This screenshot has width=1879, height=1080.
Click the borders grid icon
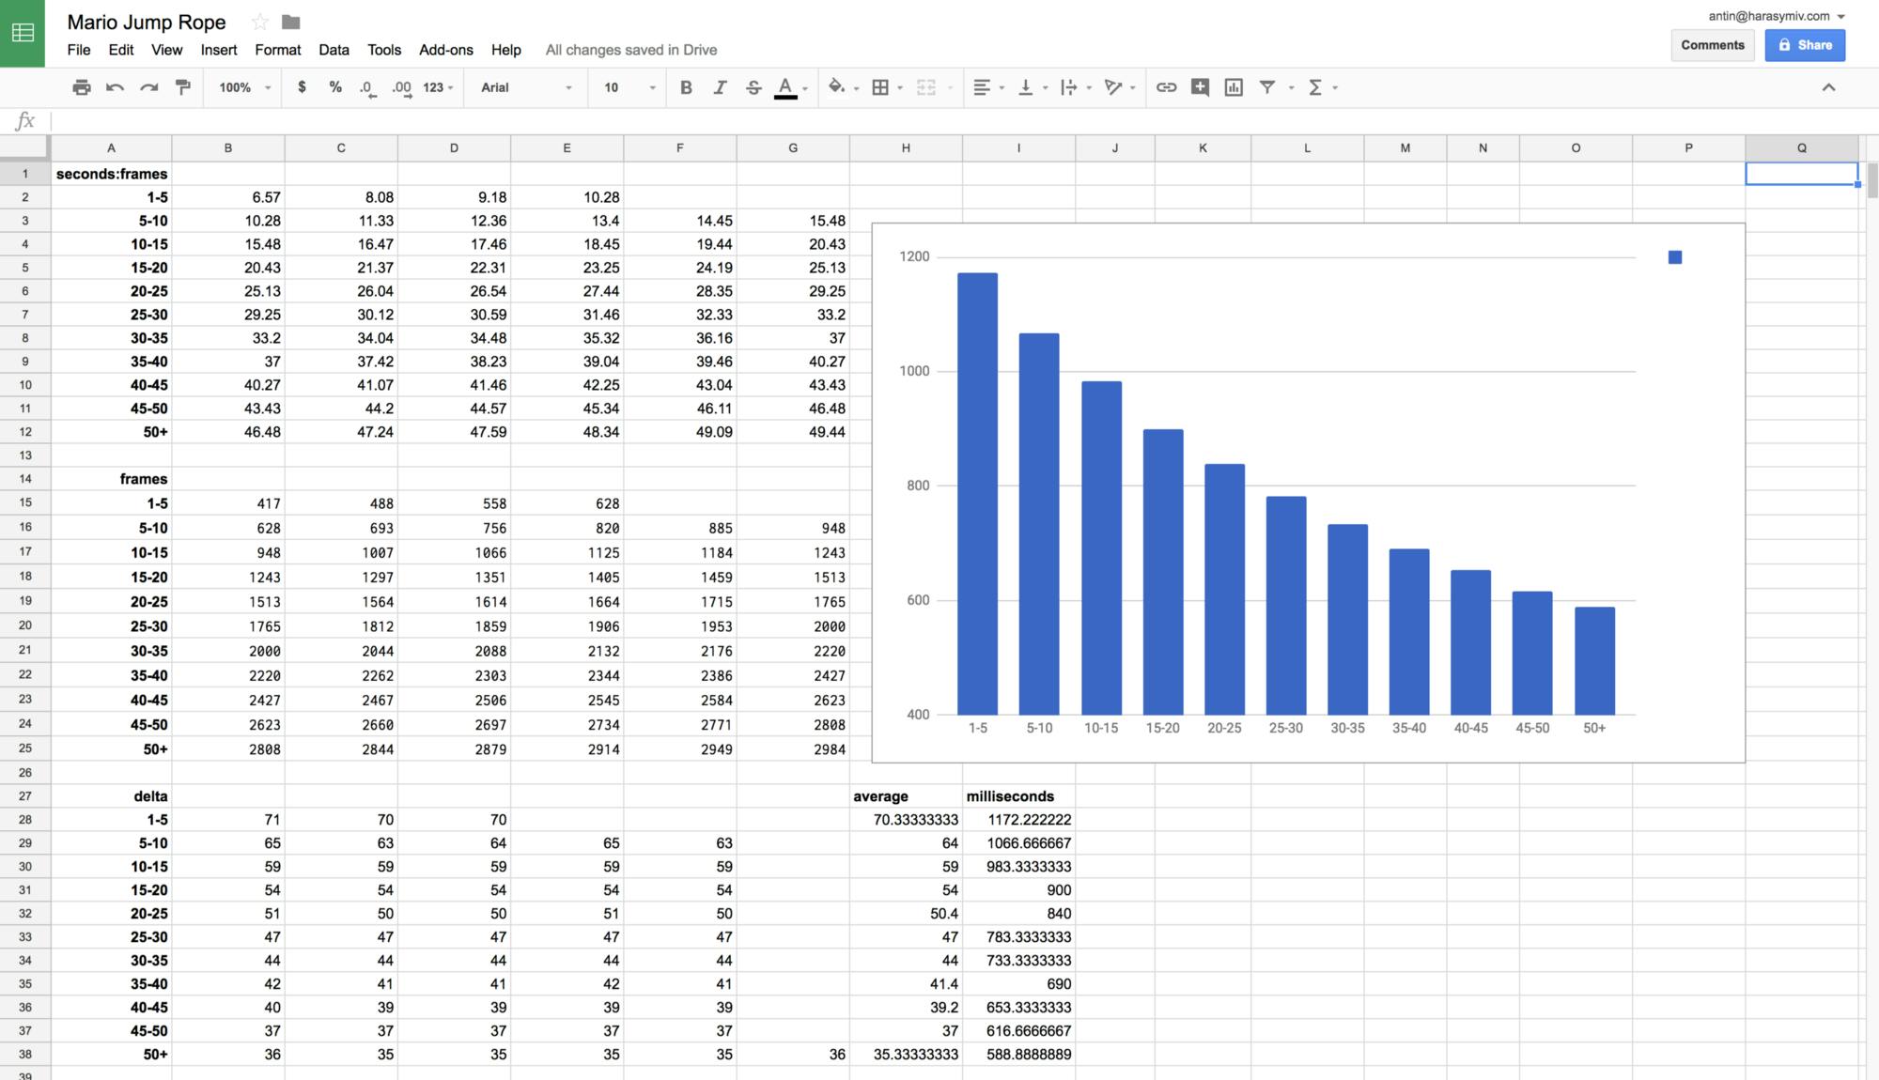(880, 87)
